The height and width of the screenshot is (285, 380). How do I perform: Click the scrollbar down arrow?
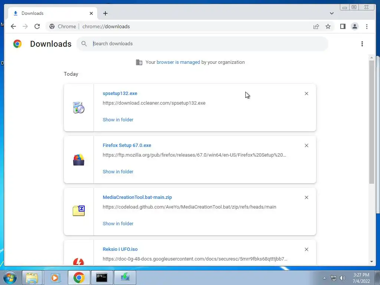[x=371, y=262]
